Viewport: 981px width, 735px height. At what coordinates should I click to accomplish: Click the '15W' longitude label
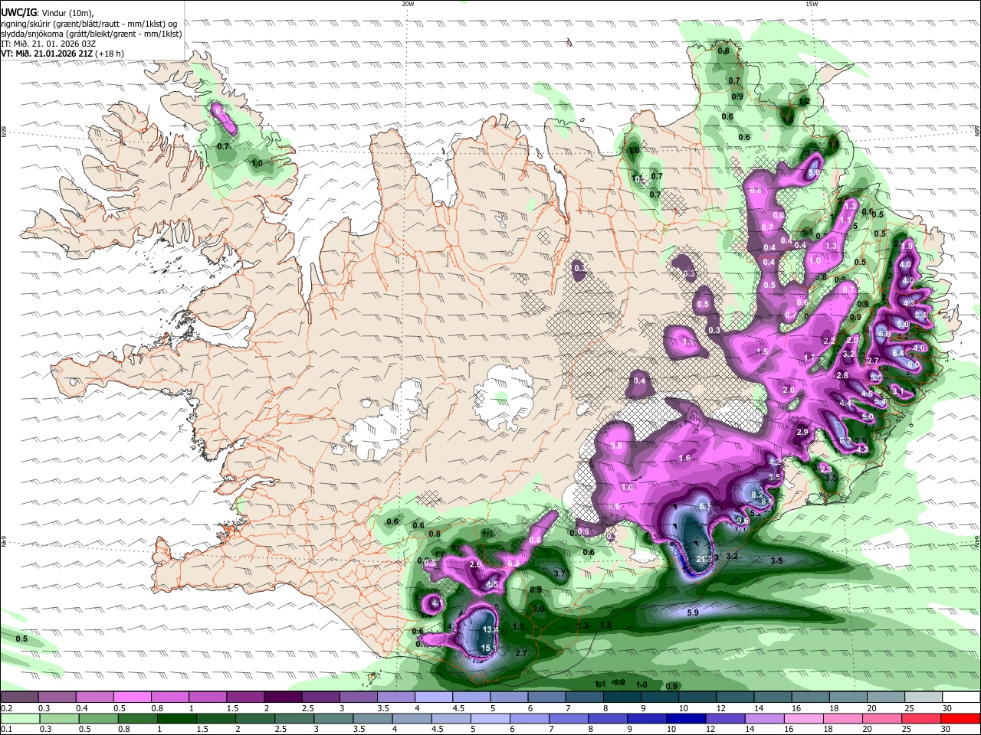[812, 4]
